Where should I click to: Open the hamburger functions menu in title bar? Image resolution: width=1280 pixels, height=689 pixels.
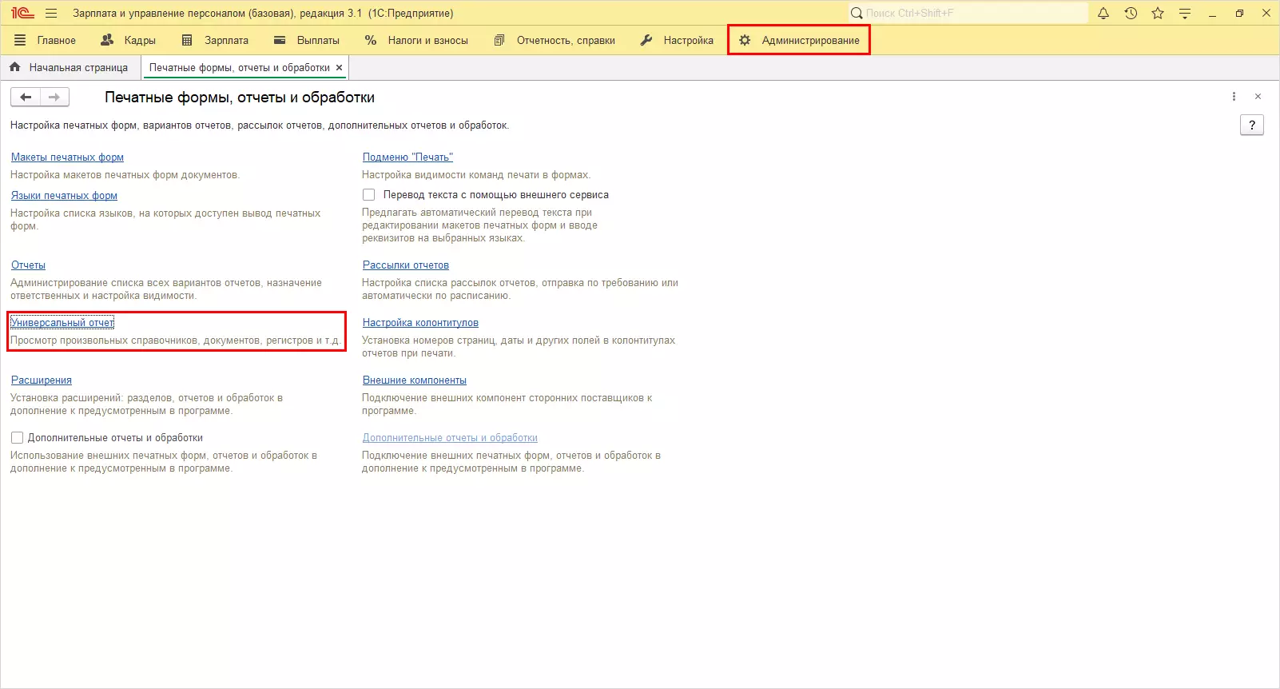pyautogui.click(x=51, y=14)
